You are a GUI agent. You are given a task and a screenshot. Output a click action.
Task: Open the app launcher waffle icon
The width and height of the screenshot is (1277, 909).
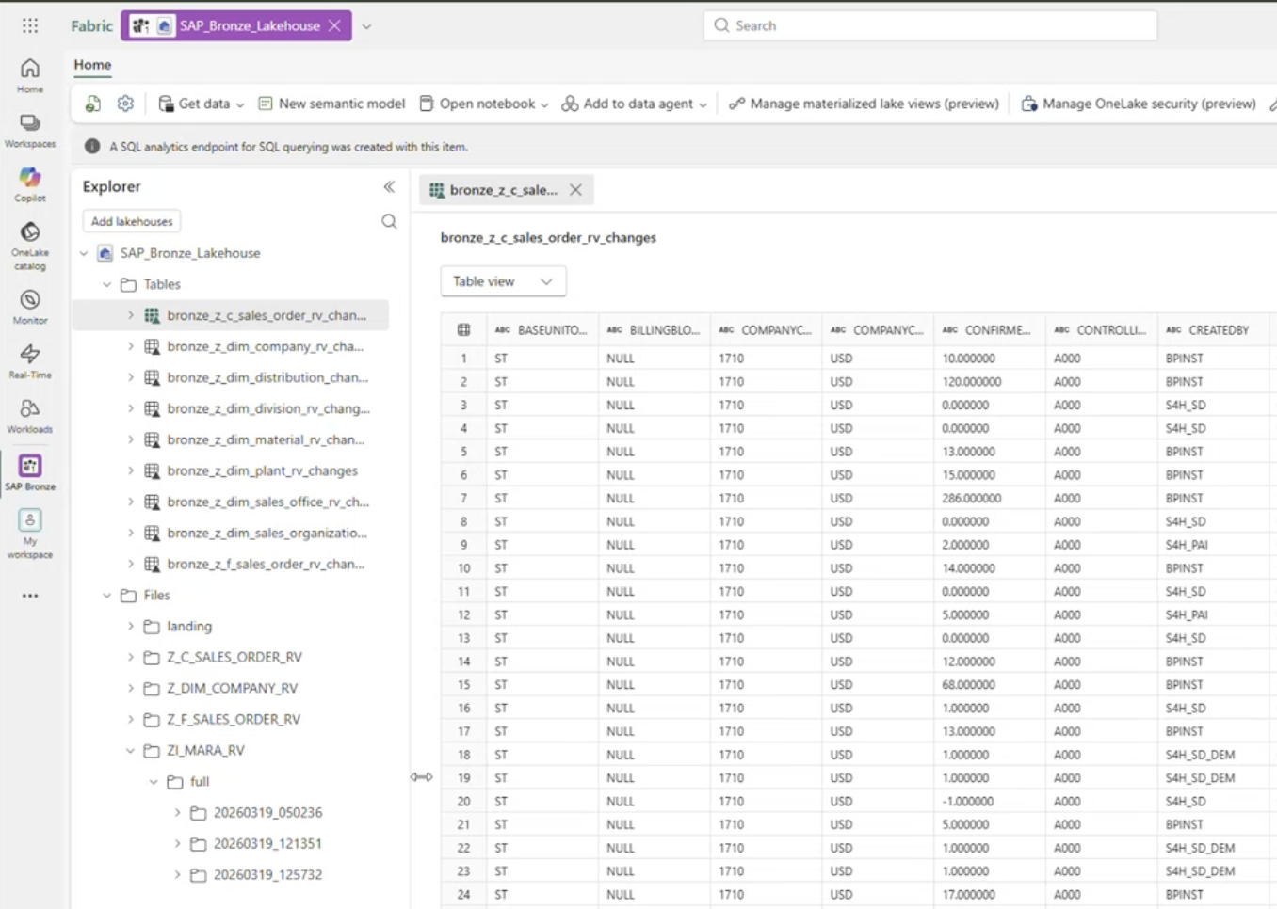pyautogui.click(x=30, y=26)
